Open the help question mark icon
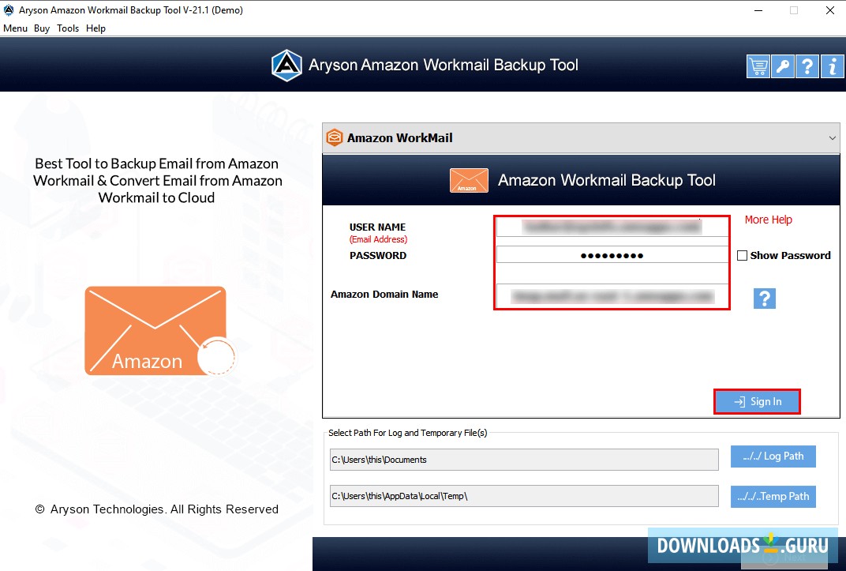The height and width of the screenshot is (571, 846). (x=807, y=66)
